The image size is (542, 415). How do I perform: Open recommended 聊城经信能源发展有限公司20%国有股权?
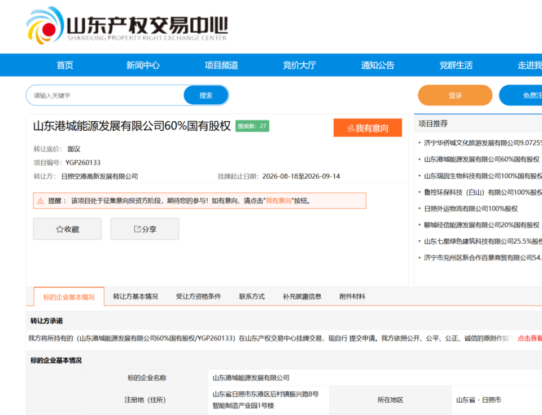pos(482,225)
